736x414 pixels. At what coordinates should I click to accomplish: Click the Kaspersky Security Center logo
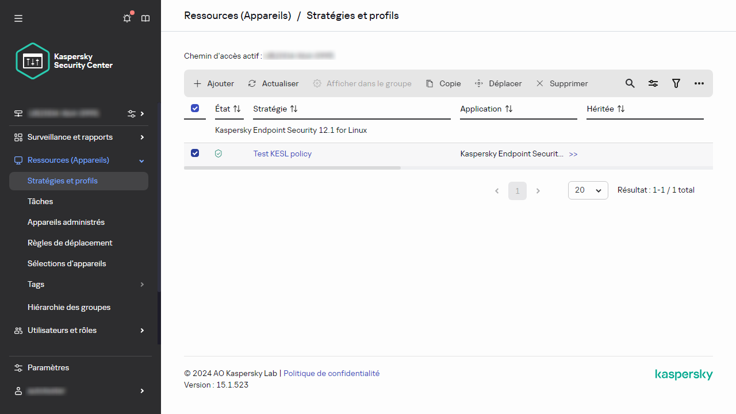64,61
